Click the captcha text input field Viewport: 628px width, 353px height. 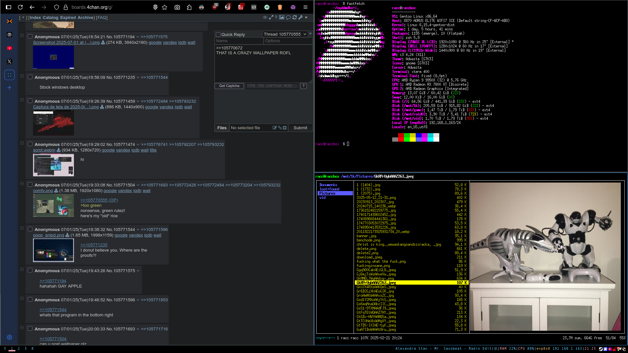pos(272,86)
